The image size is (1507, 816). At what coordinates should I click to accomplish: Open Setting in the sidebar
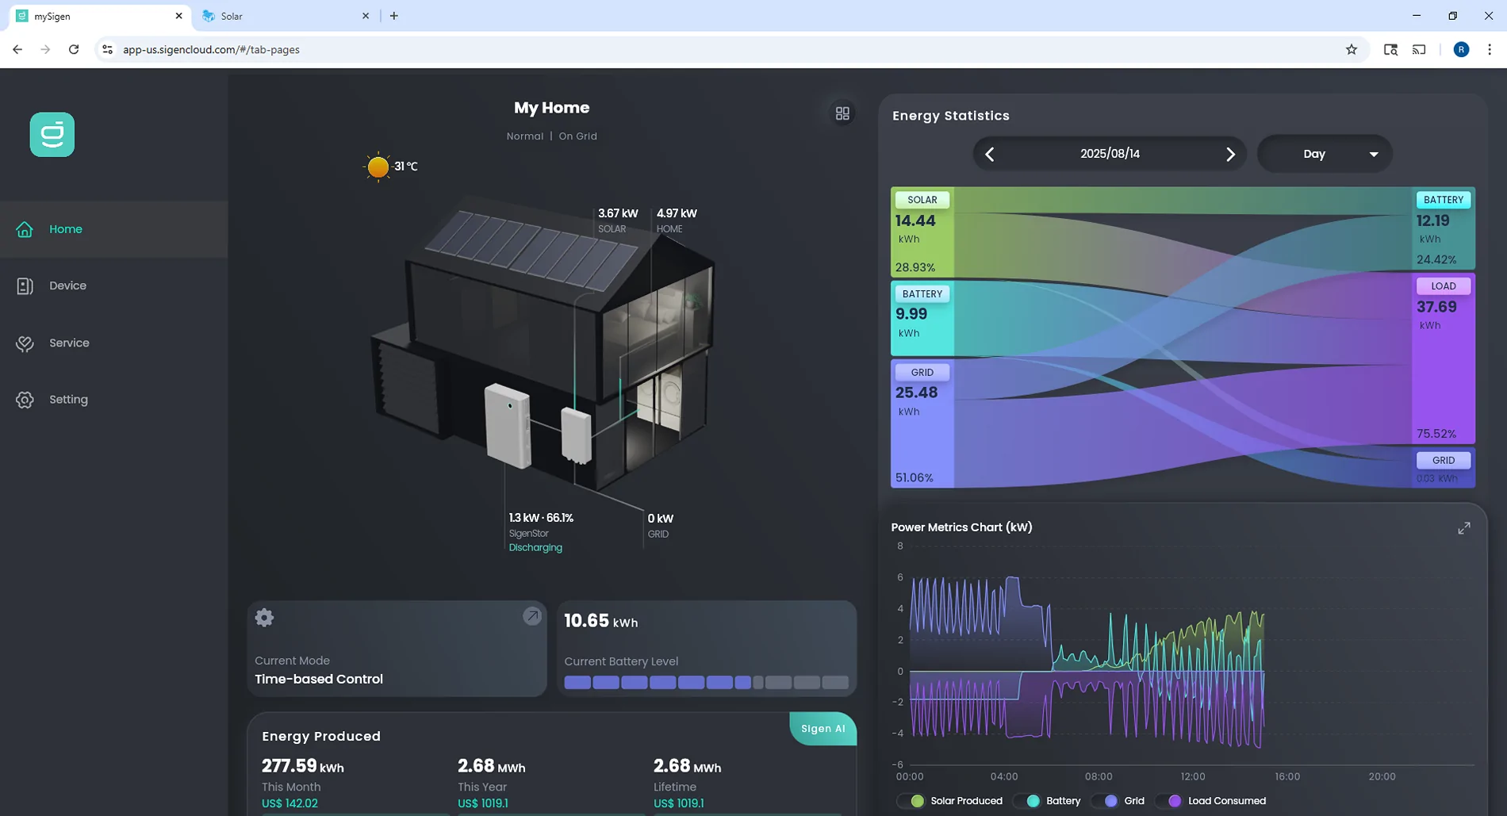[x=68, y=400]
